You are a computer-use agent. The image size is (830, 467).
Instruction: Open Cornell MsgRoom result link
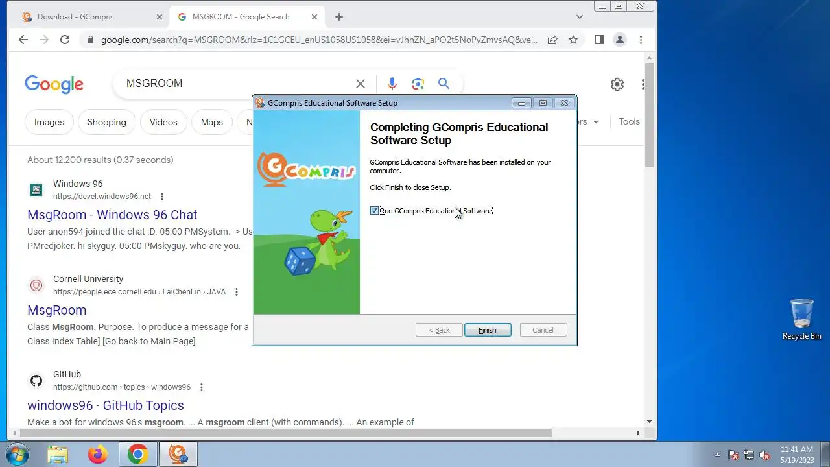coord(57,310)
